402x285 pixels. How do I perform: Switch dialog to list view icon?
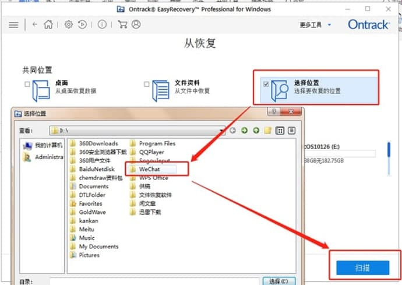coord(280,131)
